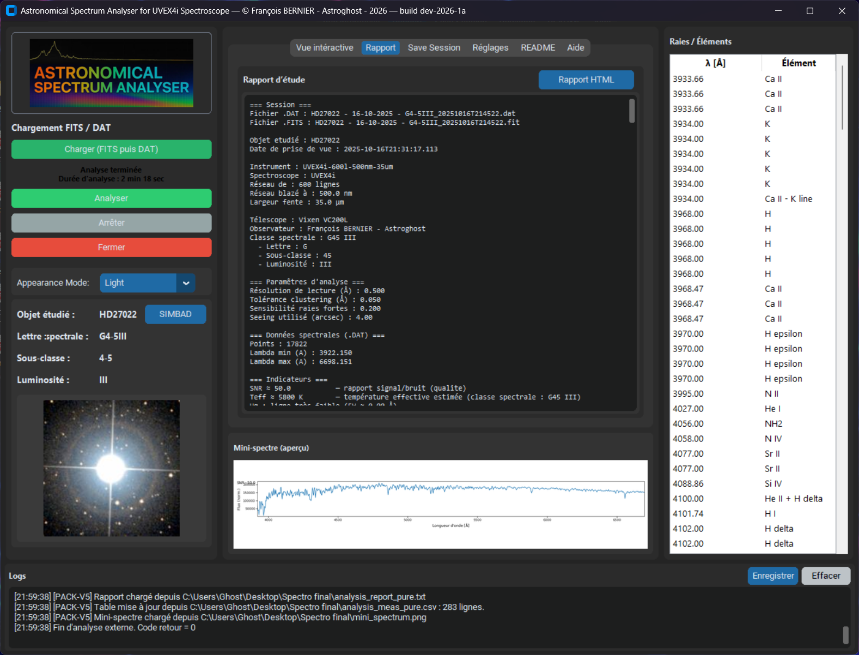The image size is (859, 655).
Task: Open the README tab
Action: click(538, 48)
